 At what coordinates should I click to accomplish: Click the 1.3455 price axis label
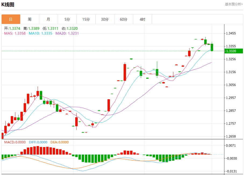pos(231,33)
